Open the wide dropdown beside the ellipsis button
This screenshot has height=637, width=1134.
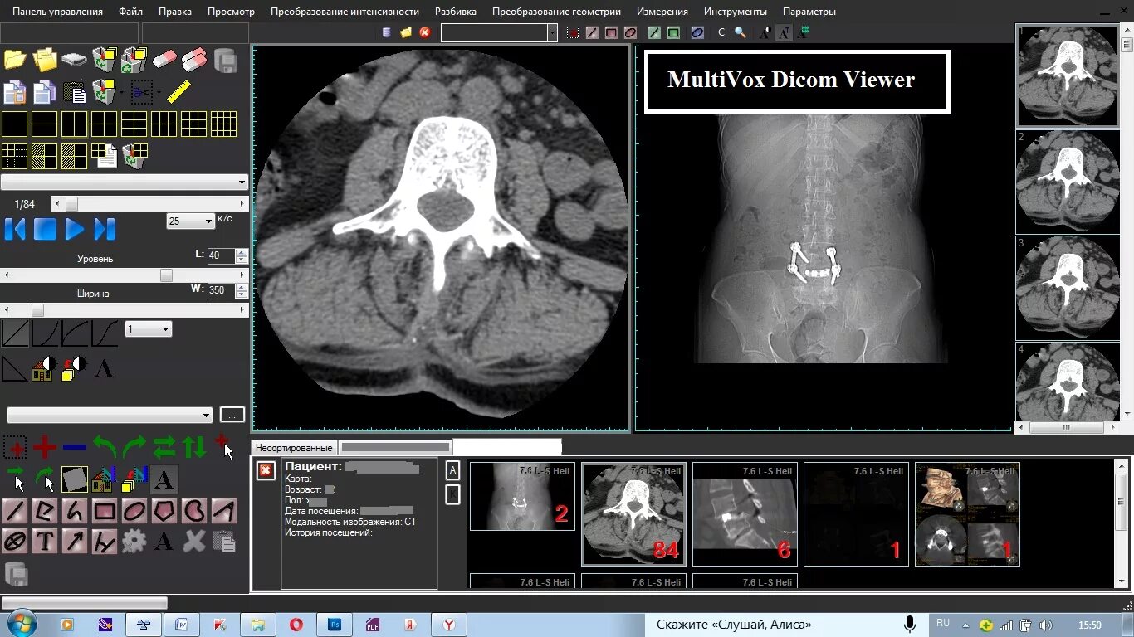coord(110,415)
